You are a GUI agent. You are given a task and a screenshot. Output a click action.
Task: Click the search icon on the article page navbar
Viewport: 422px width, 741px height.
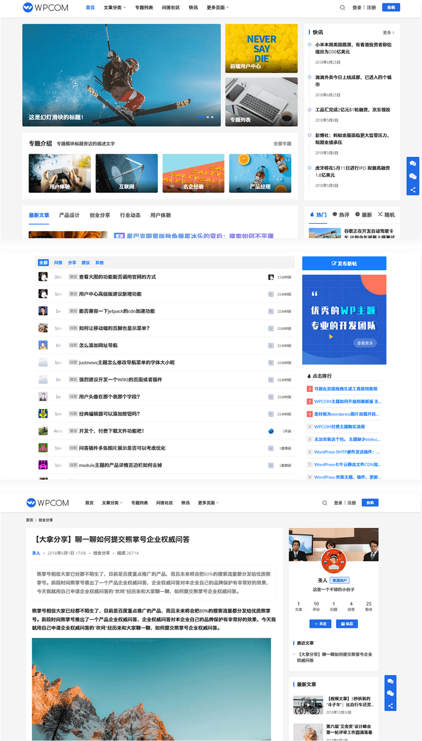click(324, 502)
